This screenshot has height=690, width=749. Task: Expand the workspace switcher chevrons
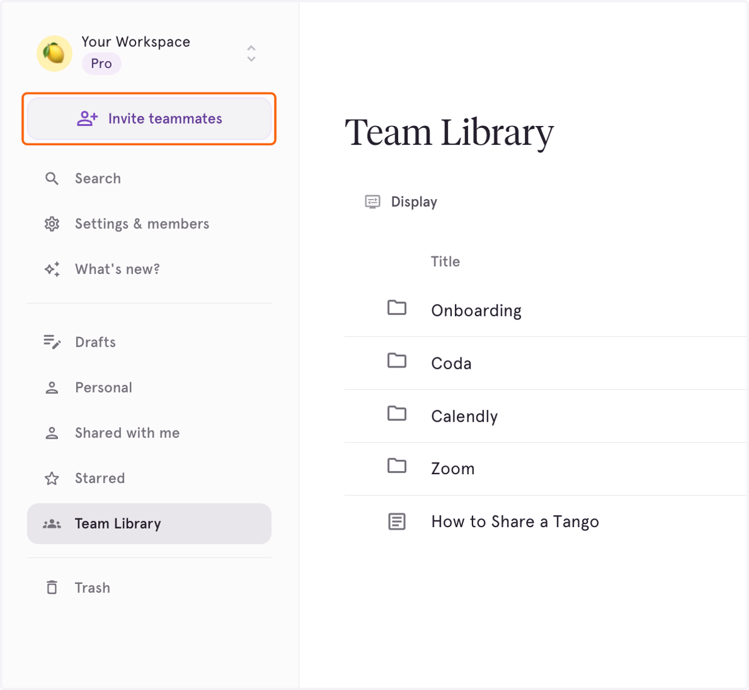coord(251,53)
